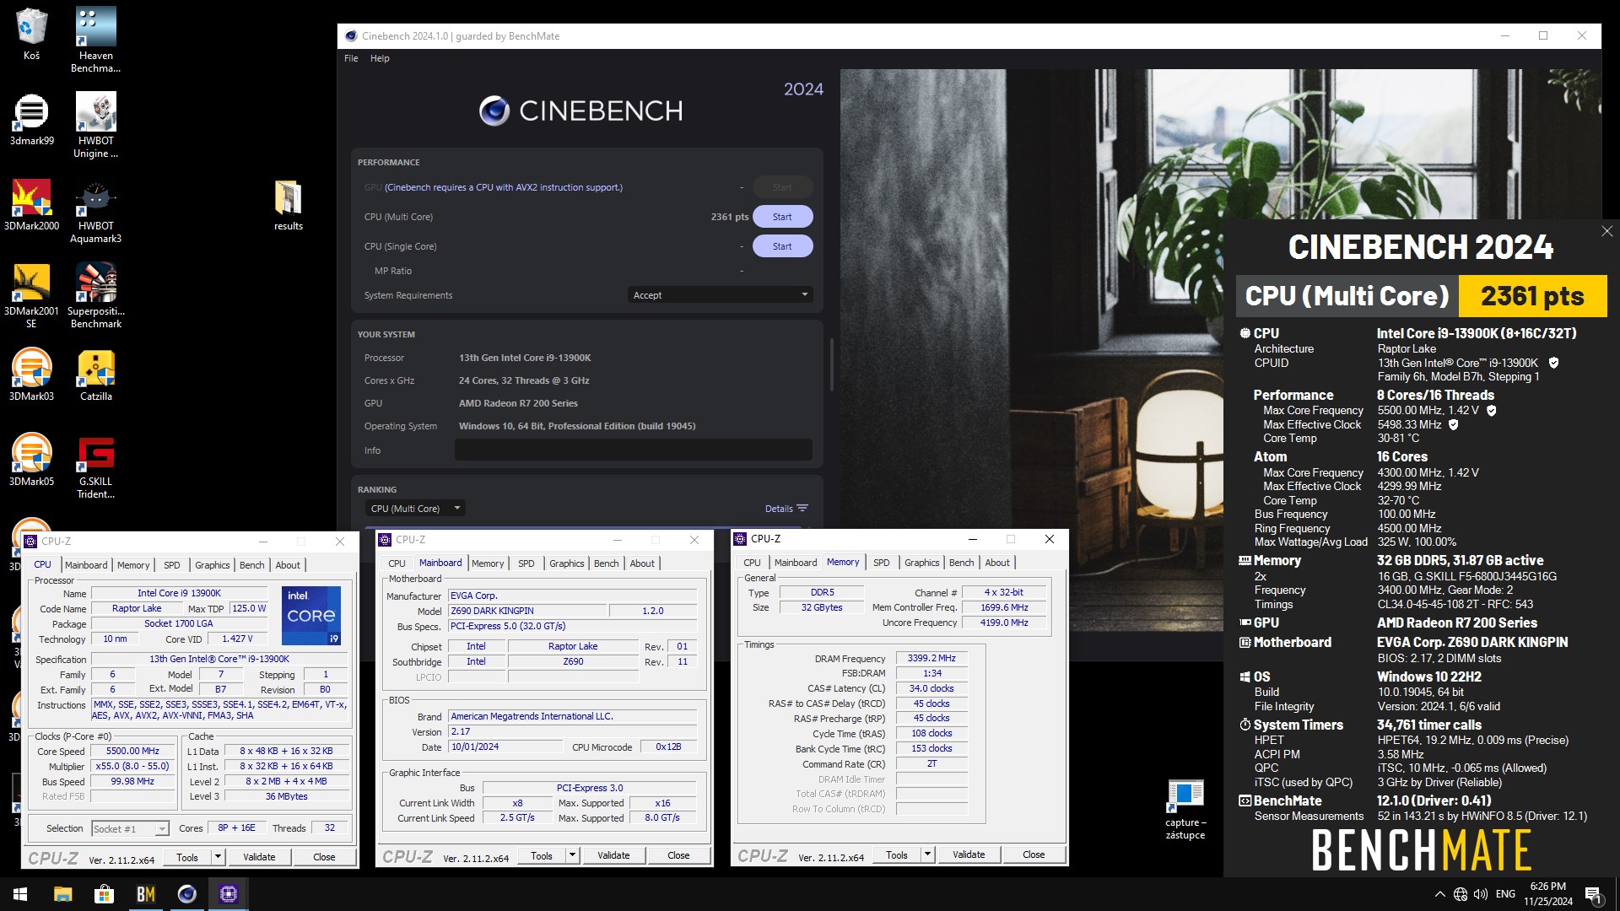Click the Core Speed value 5500.00 MHz
The height and width of the screenshot is (911, 1620).
pyautogui.click(x=132, y=751)
